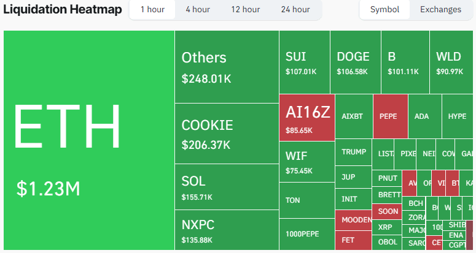Viewport: 476px width, 253px height.
Task: Select the WLD $90.97K tile
Action: [451, 62]
